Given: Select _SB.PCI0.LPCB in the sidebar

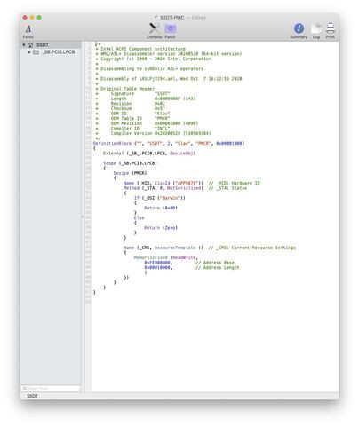Looking at the screenshot, I should (x=58, y=52).
